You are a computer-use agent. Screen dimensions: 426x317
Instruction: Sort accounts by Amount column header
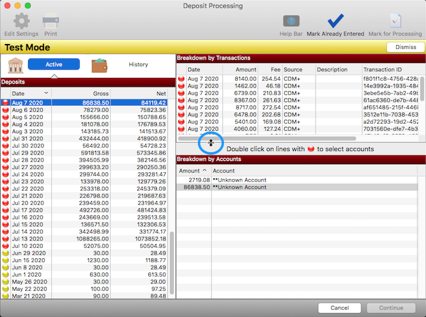194,171
